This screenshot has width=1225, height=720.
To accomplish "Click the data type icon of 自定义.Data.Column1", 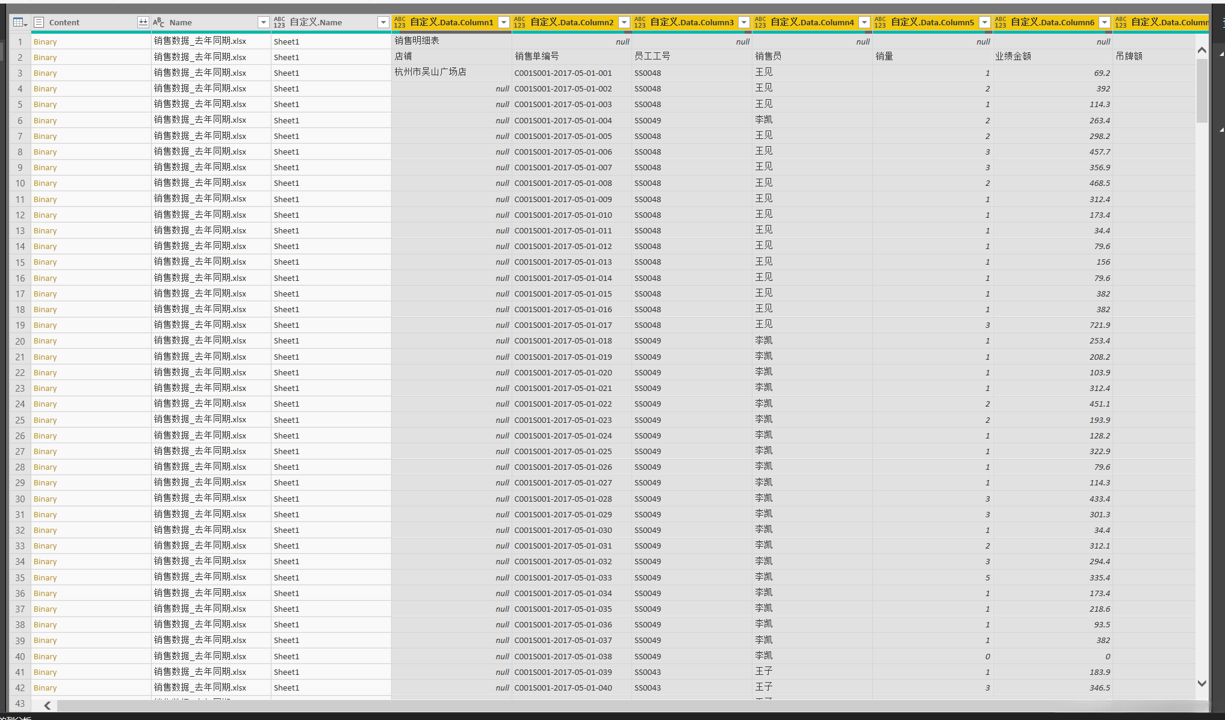I will pos(400,22).
